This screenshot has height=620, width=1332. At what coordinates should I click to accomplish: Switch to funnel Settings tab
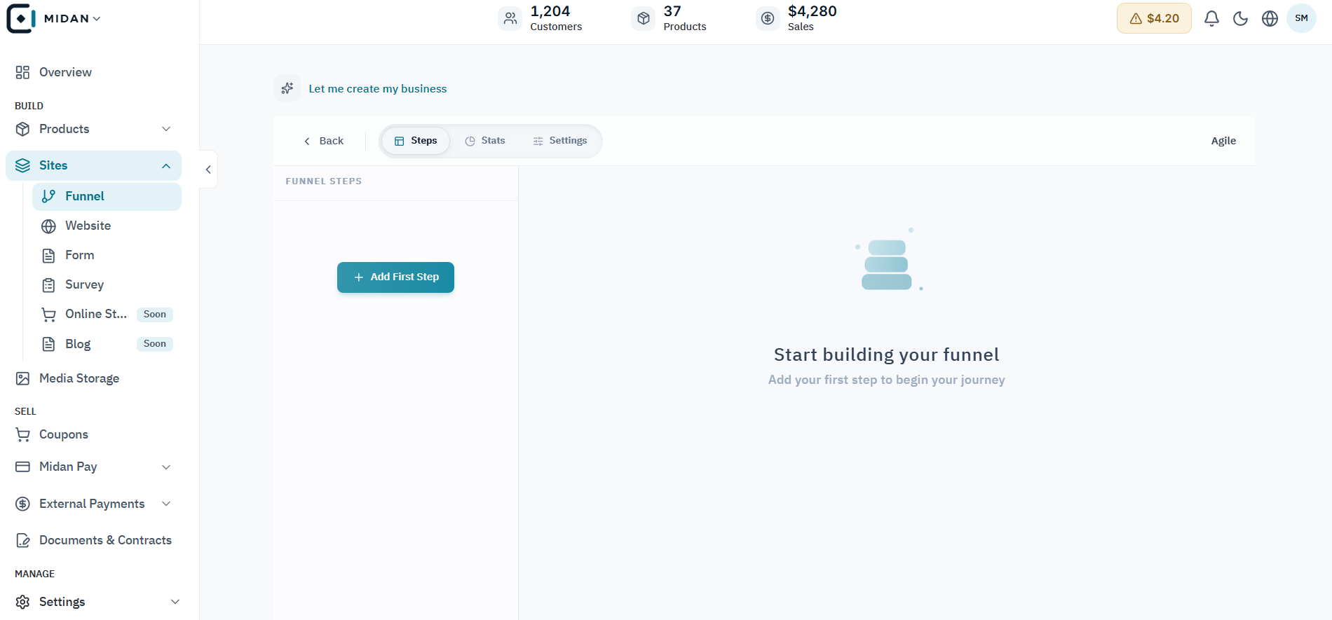click(560, 141)
